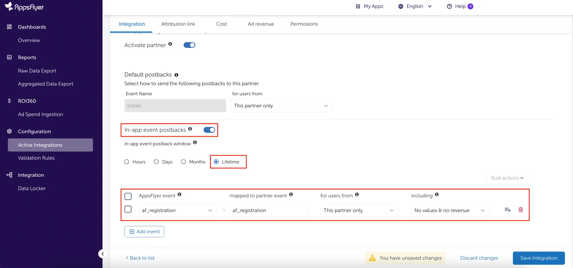Open the English language dropdown
The height and width of the screenshot is (268, 573).
click(x=415, y=6)
